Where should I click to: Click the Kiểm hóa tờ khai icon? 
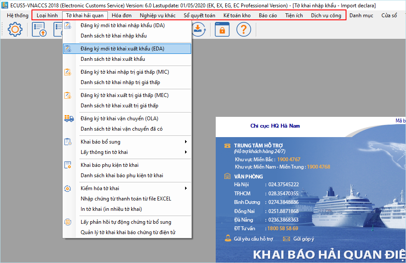click(68, 188)
